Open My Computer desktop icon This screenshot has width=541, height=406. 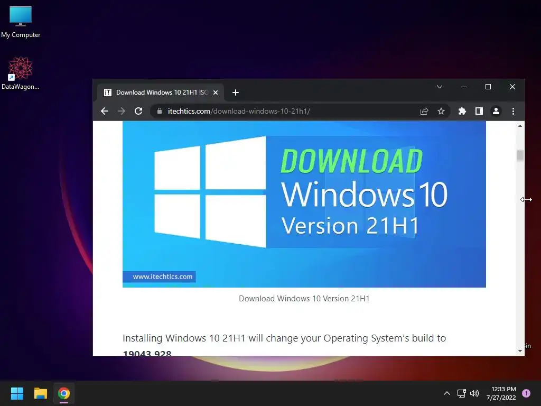(21, 21)
